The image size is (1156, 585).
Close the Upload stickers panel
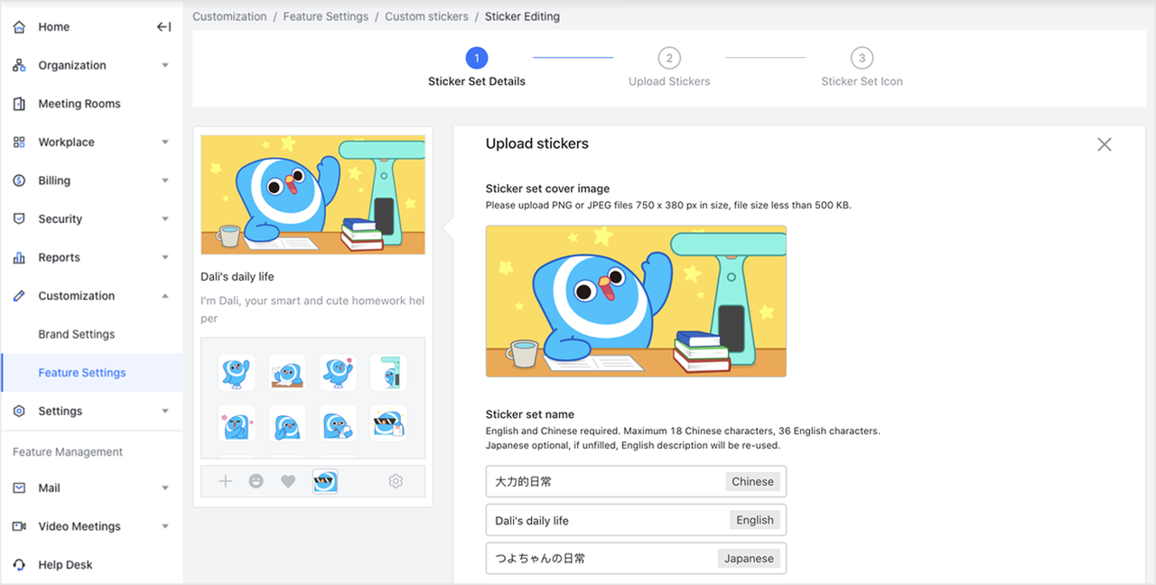1104,144
